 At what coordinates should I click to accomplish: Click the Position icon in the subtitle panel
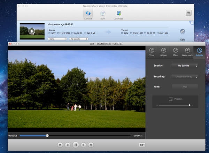coord(170,99)
